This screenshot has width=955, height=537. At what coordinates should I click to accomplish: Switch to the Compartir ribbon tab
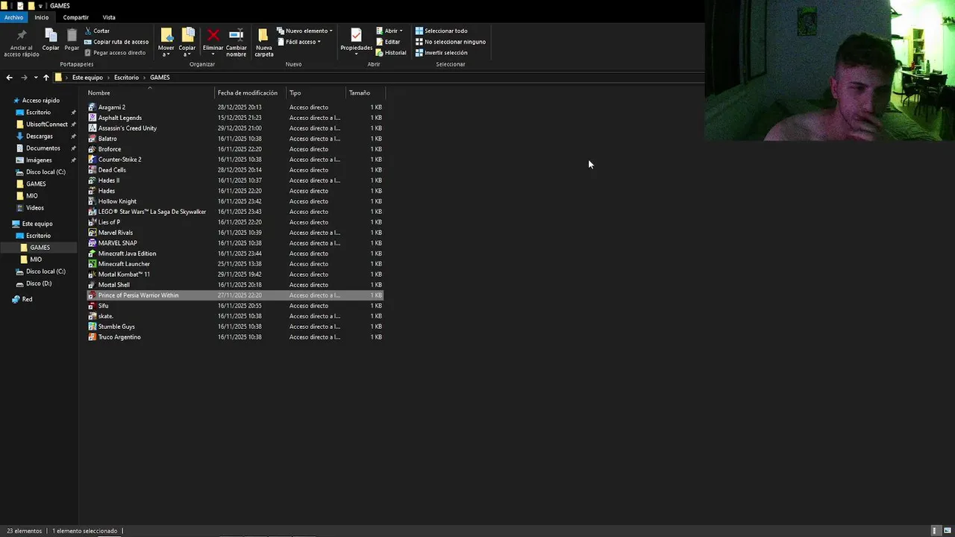pyautogui.click(x=75, y=17)
